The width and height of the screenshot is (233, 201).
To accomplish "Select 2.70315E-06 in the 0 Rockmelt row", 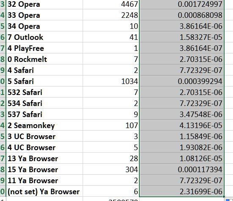I will pyautogui.click(x=182, y=59).
